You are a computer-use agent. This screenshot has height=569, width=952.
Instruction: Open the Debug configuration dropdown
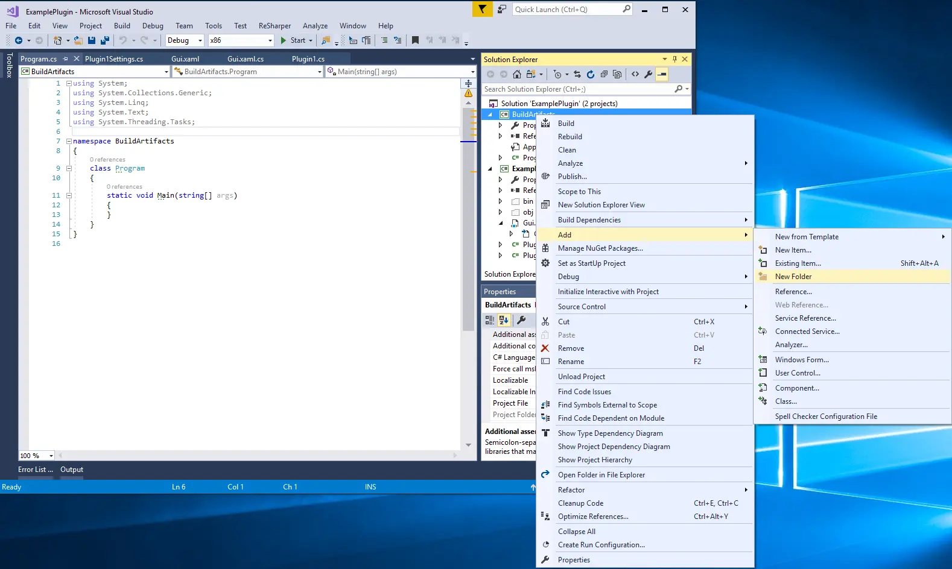(x=185, y=40)
